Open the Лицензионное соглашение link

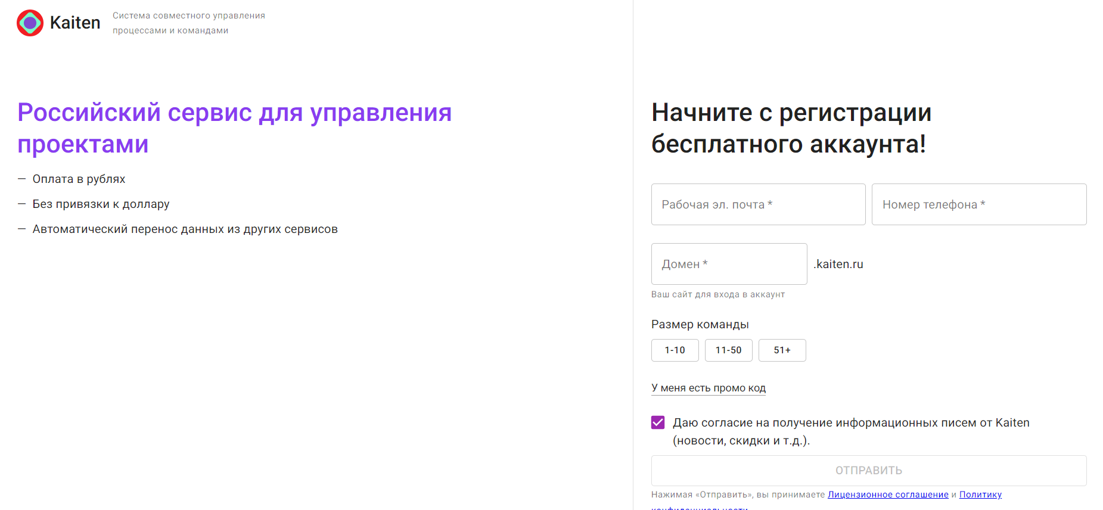(888, 495)
